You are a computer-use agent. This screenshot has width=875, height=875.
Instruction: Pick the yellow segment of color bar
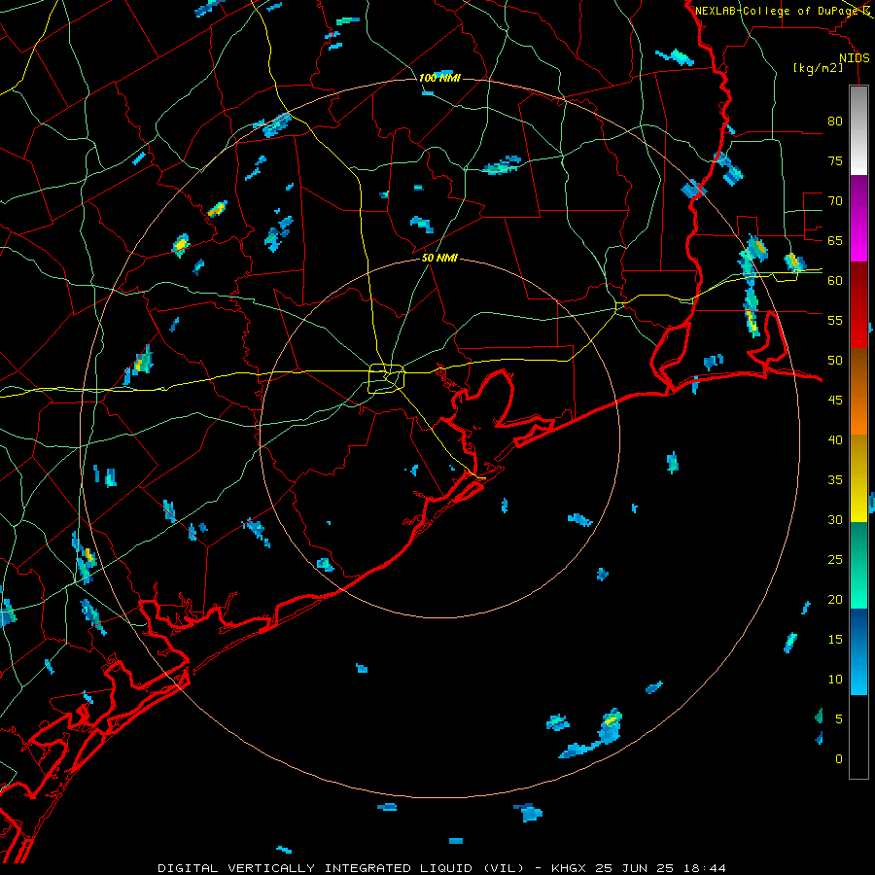(858, 478)
